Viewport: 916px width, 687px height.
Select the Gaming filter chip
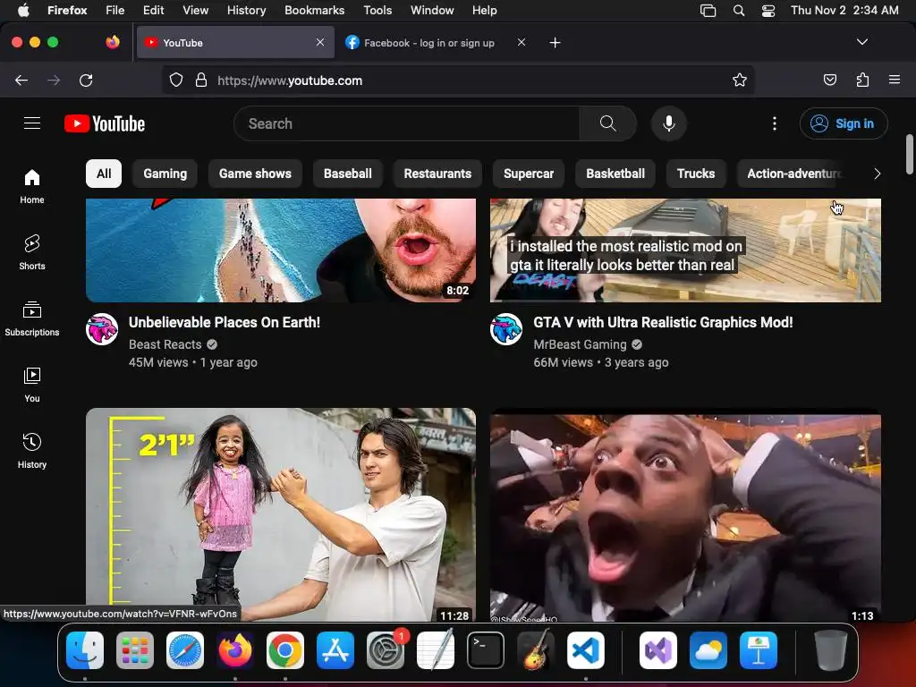tap(165, 174)
